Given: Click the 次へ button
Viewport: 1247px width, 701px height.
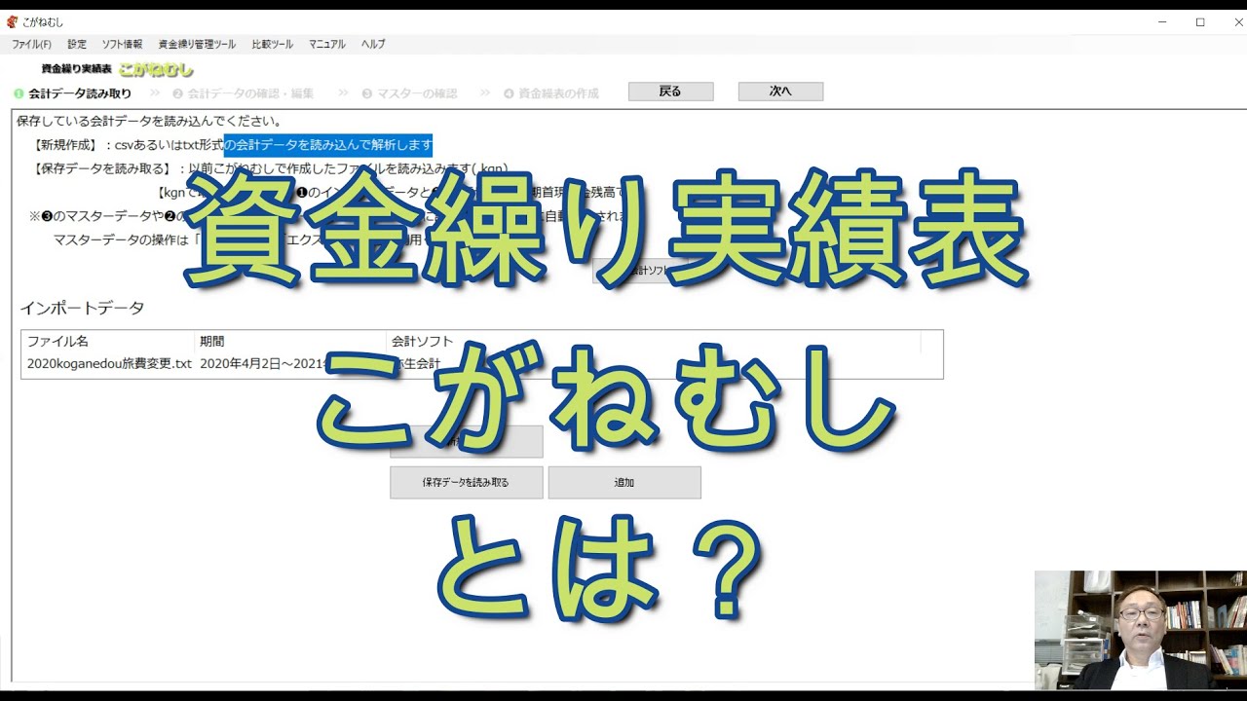Looking at the screenshot, I should [780, 92].
